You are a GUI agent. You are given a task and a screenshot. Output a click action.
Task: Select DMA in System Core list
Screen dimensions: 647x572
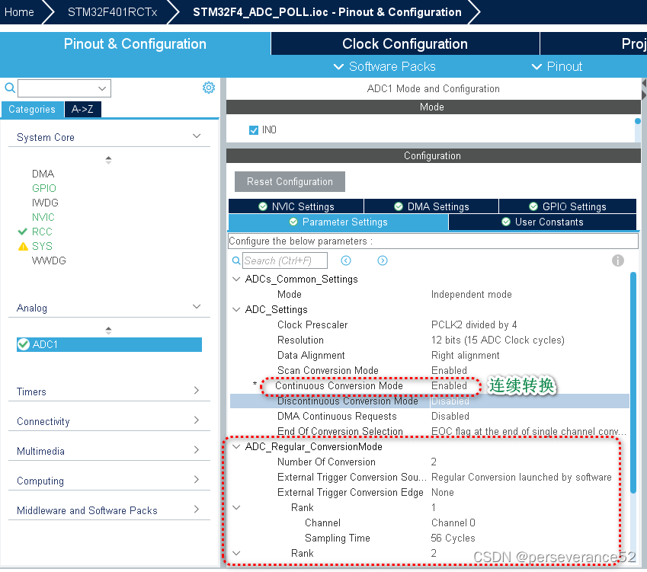click(x=43, y=174)
